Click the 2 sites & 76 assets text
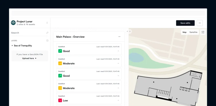This screenshot has width=216, height=106. (26, 24)
